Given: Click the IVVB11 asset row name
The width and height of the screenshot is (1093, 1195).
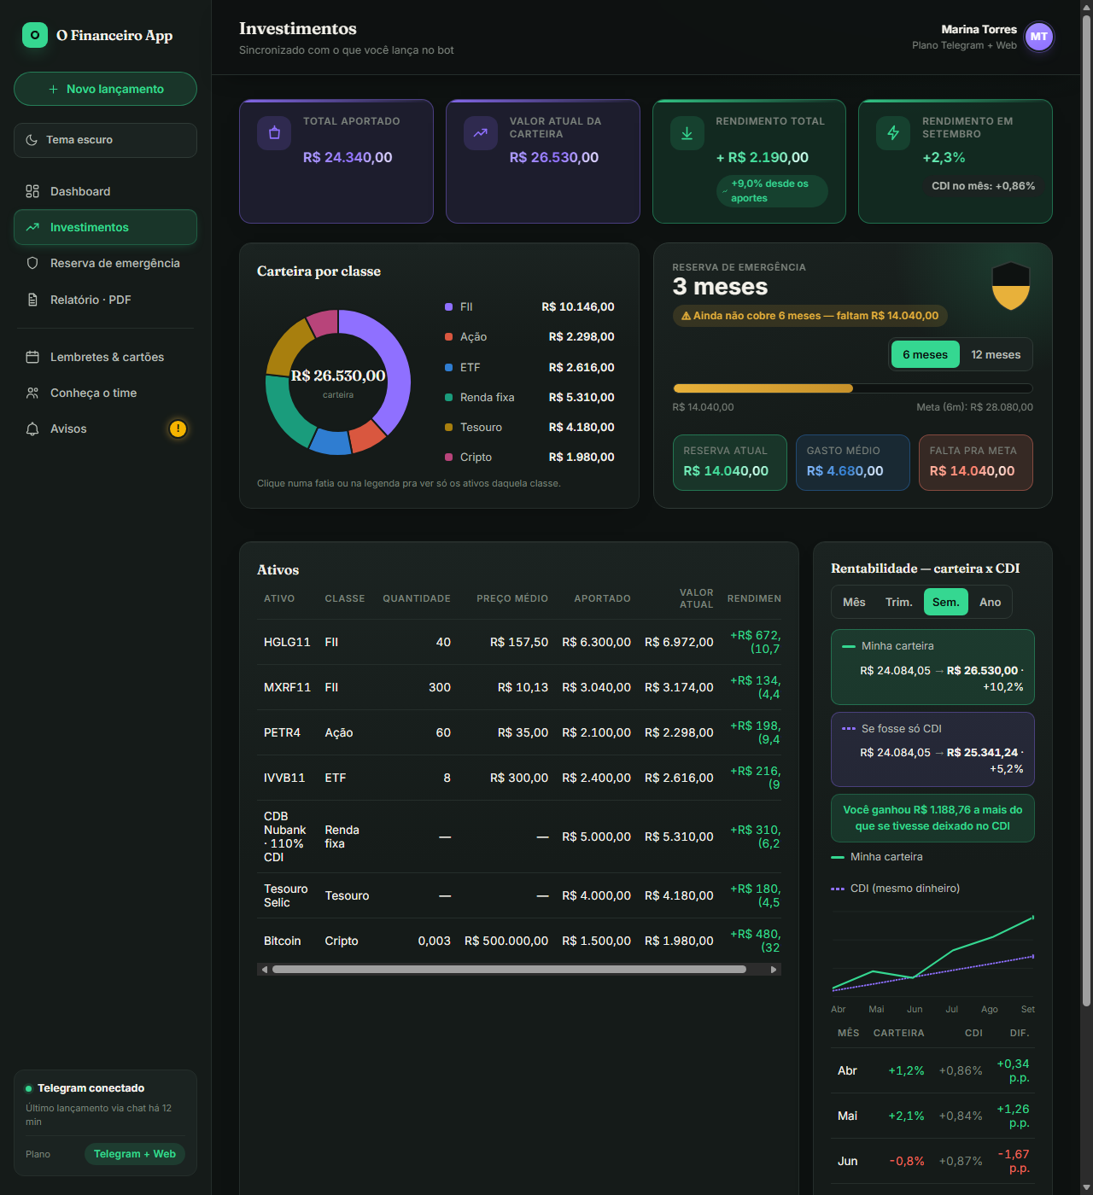Looking at the screenshot, I should coord(284,778).
